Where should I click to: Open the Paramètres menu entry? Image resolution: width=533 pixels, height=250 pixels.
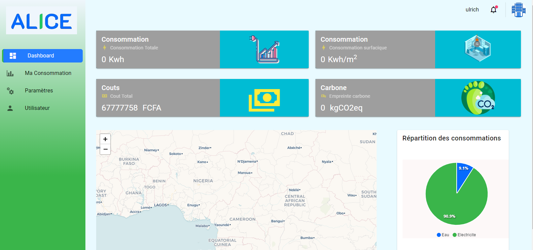pyautogui.click(x=39, y=91)
